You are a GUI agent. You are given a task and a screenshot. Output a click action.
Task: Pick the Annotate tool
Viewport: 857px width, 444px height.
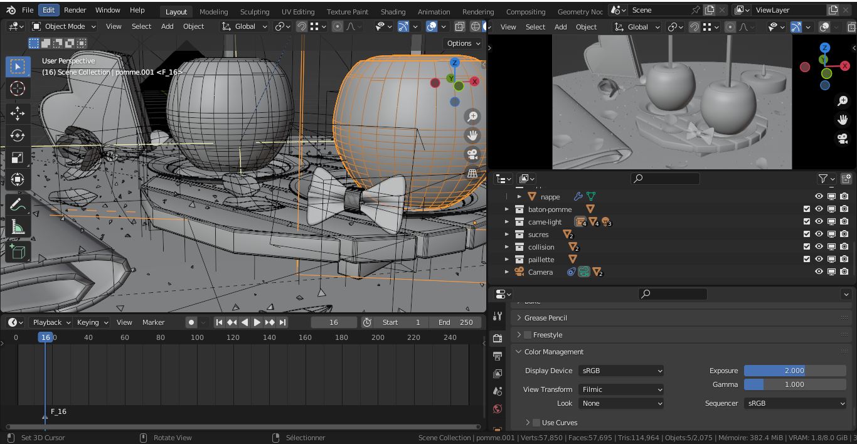18,203
